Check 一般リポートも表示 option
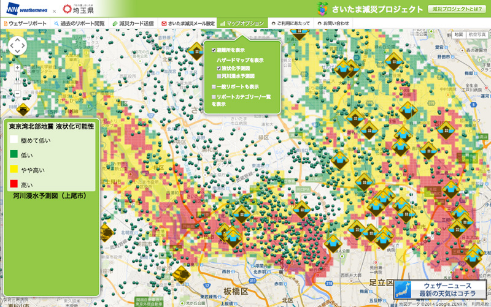491x307 pixels. click(214, 86)
